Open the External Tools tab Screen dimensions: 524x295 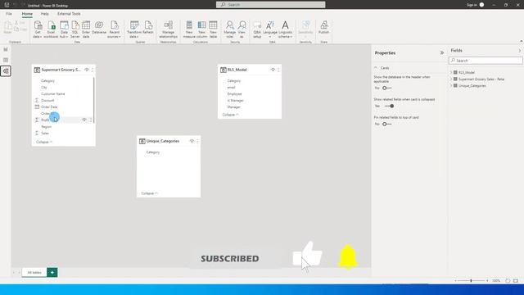click(69, 14)
